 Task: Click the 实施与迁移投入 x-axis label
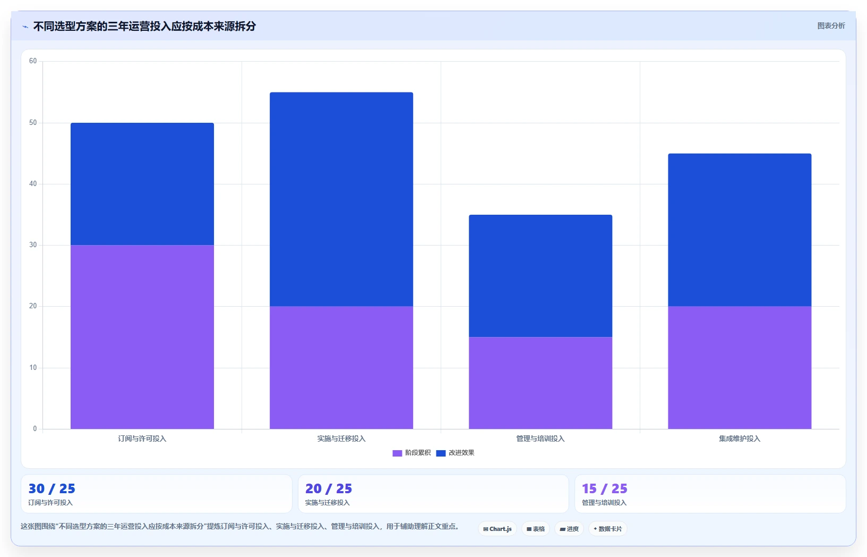[341, 438]
